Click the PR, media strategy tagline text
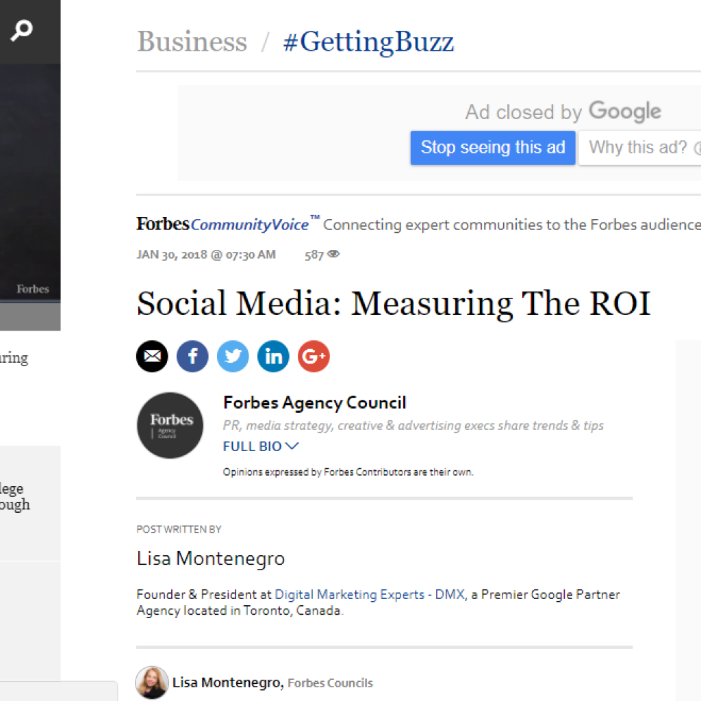 point(413,425)
